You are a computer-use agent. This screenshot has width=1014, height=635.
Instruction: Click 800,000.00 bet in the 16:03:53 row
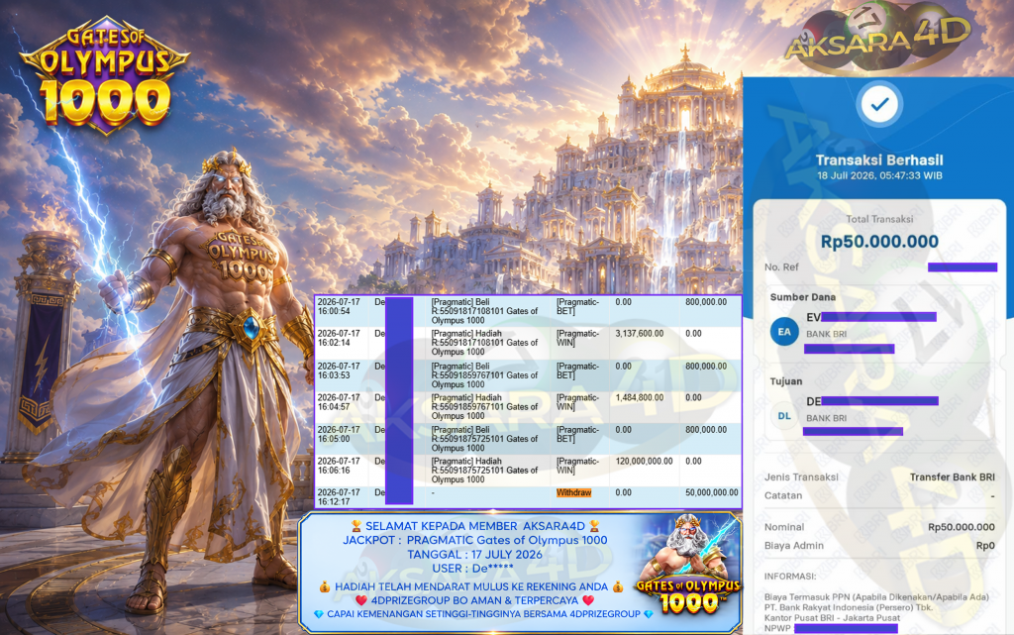706,366
